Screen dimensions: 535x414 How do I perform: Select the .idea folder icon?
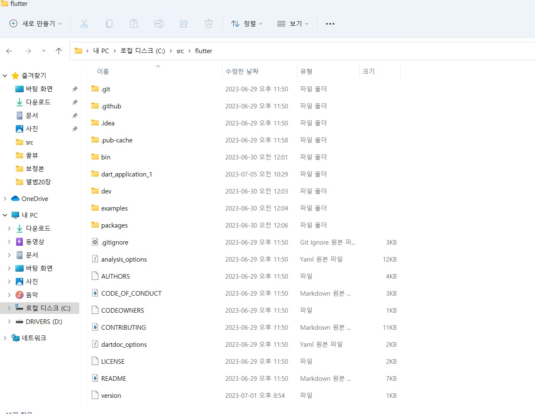point(95,123)
